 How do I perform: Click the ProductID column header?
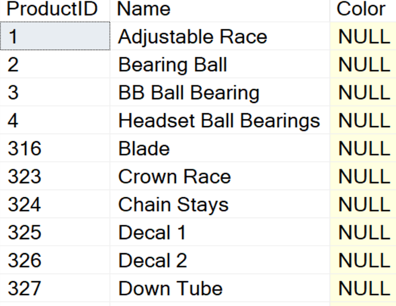click(x=55, y=10)
